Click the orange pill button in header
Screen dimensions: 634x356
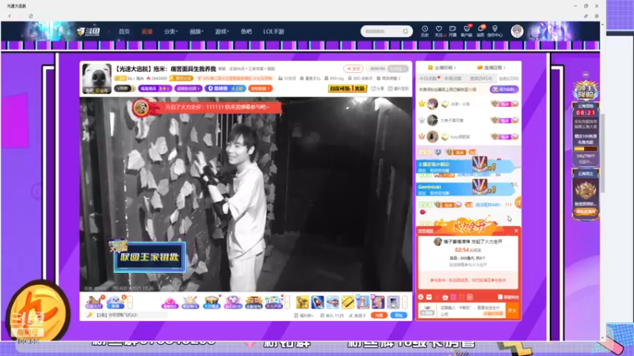coord(261,89)
